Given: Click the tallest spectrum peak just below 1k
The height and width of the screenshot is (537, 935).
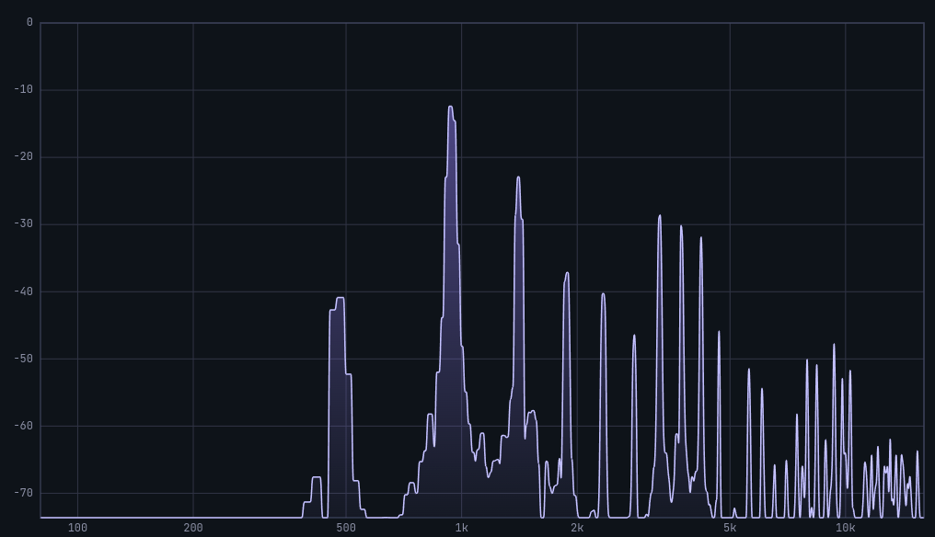Looking at the screenshot, I should [451, 108].
